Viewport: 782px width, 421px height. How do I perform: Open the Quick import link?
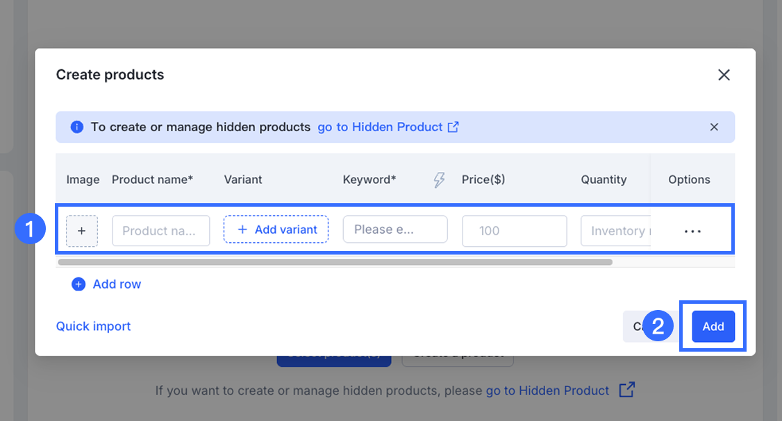pyautogui.click(x=93, y=326)
